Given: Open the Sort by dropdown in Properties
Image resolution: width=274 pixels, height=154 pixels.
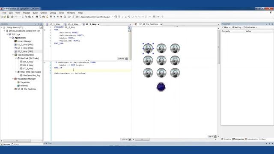Looking at the screenshot, I should click(x=237, y=27).
